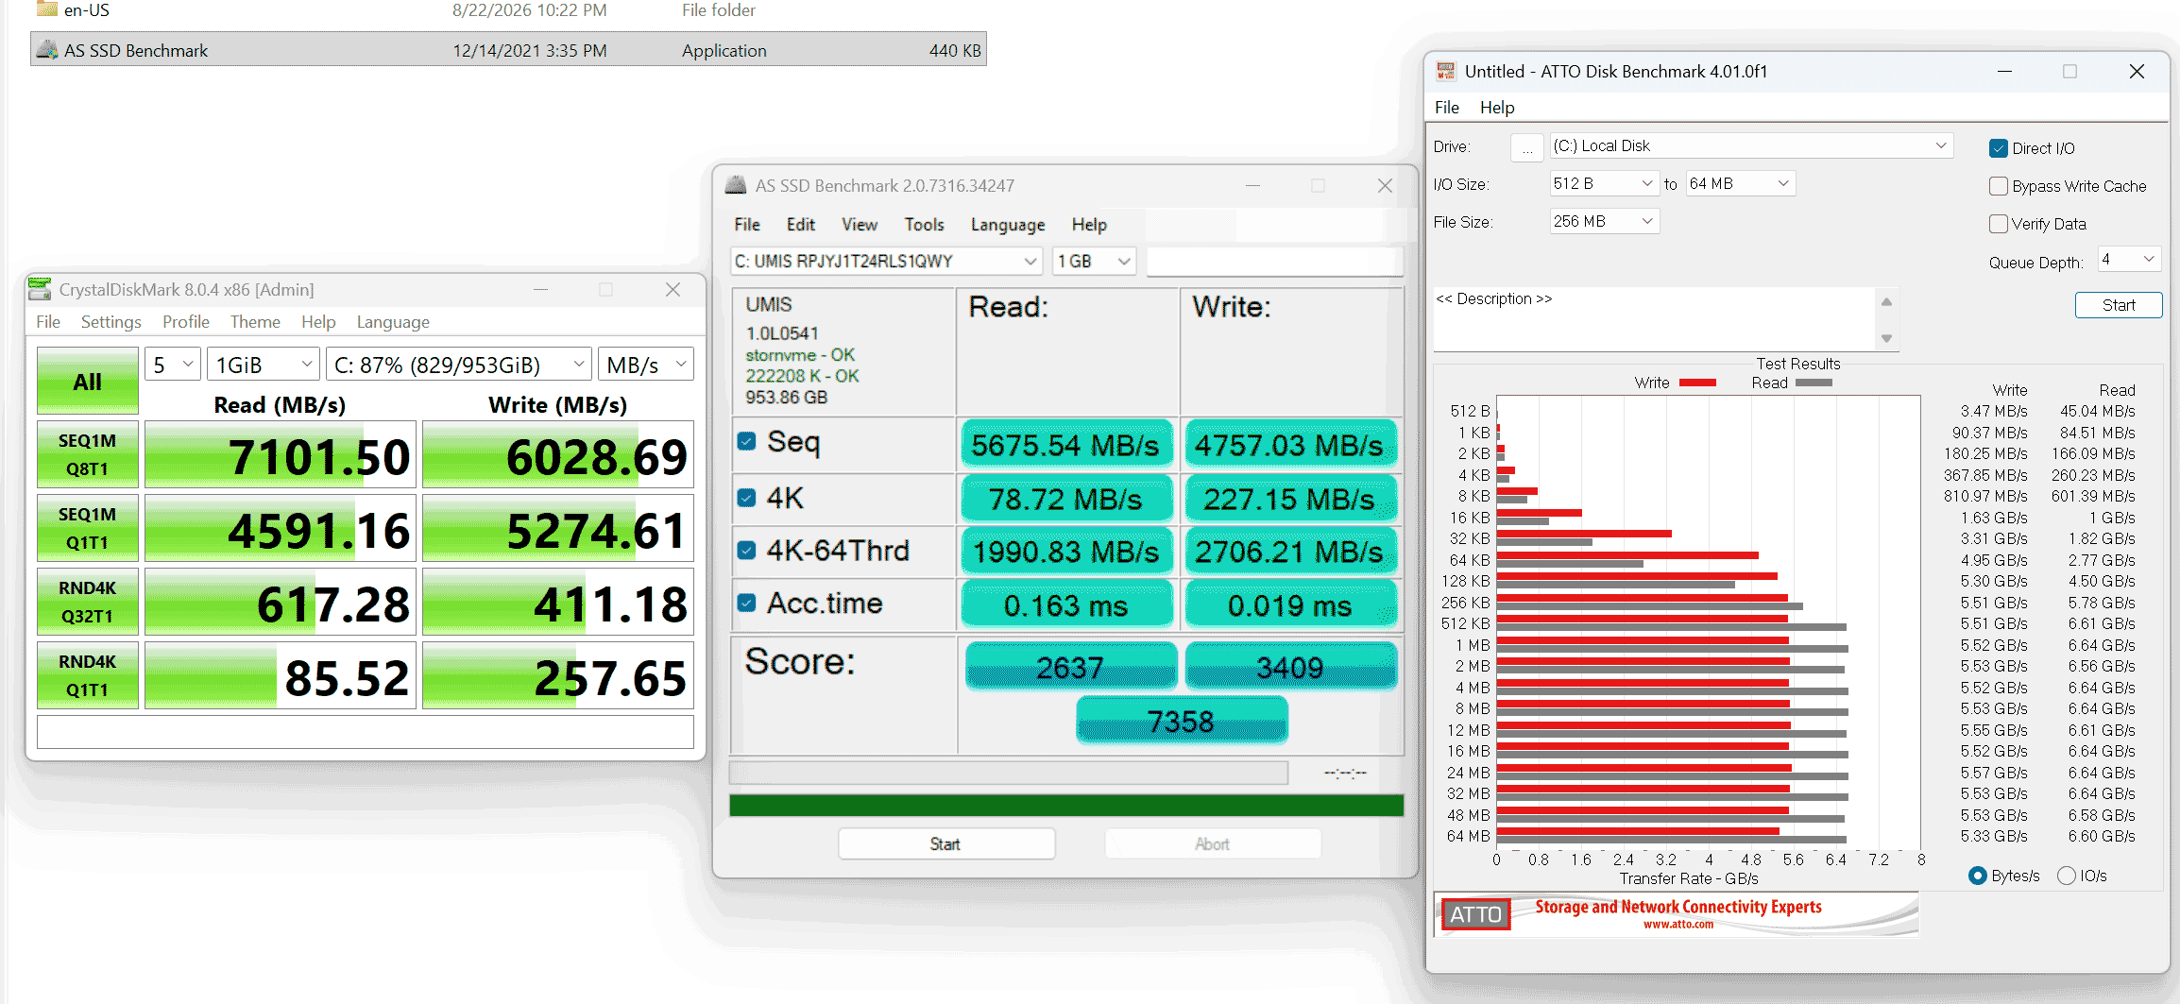Image resolution: width=2180 pixels, height=1004 pixels.
Task: Click the read score 2637
Action: [x=1070, y=667]
